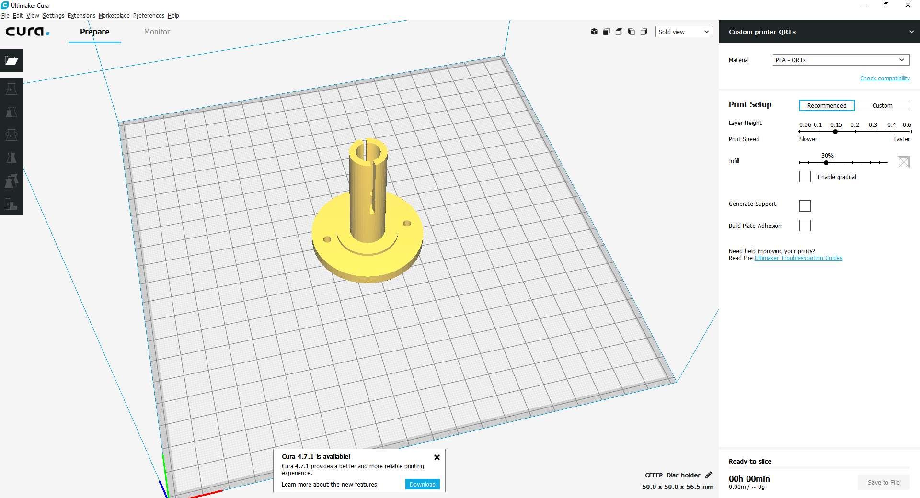Enable gradual infill checkbox
Viewport: 920px width, 498px height.
pyautogui.click(x=805, y=177)
